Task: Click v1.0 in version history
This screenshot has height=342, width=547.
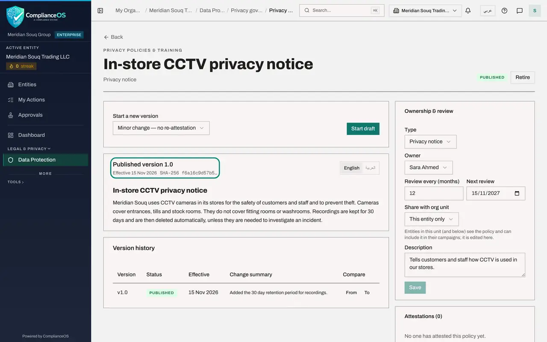Action: [x=123, y=292]
